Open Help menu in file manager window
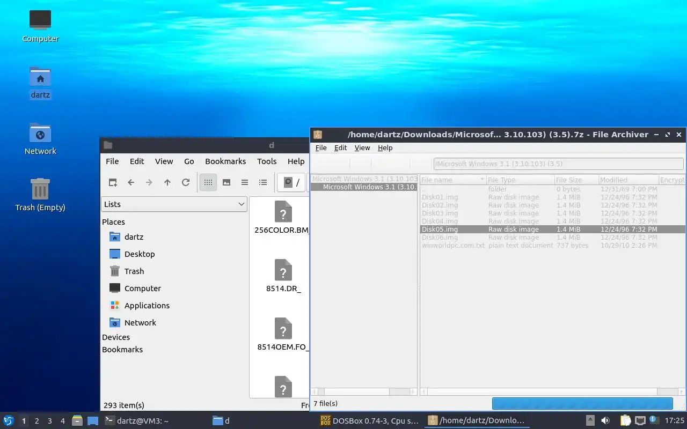The image size is (687, 429). (296, 161)
